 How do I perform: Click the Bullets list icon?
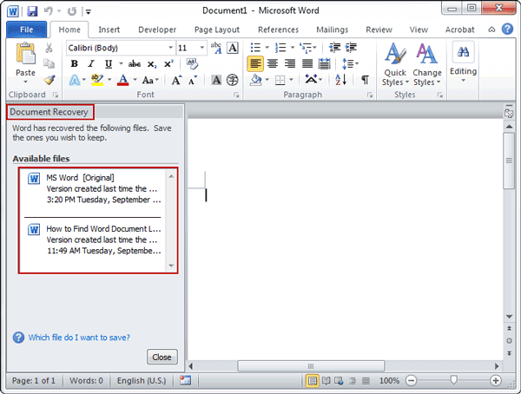[x=255, y=48]
